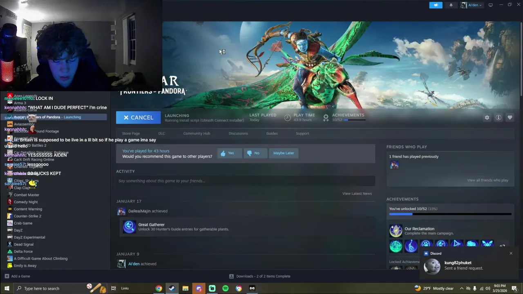
Task: Open the Great Gatherer achievement icon
Action: [x=130, y=227]
